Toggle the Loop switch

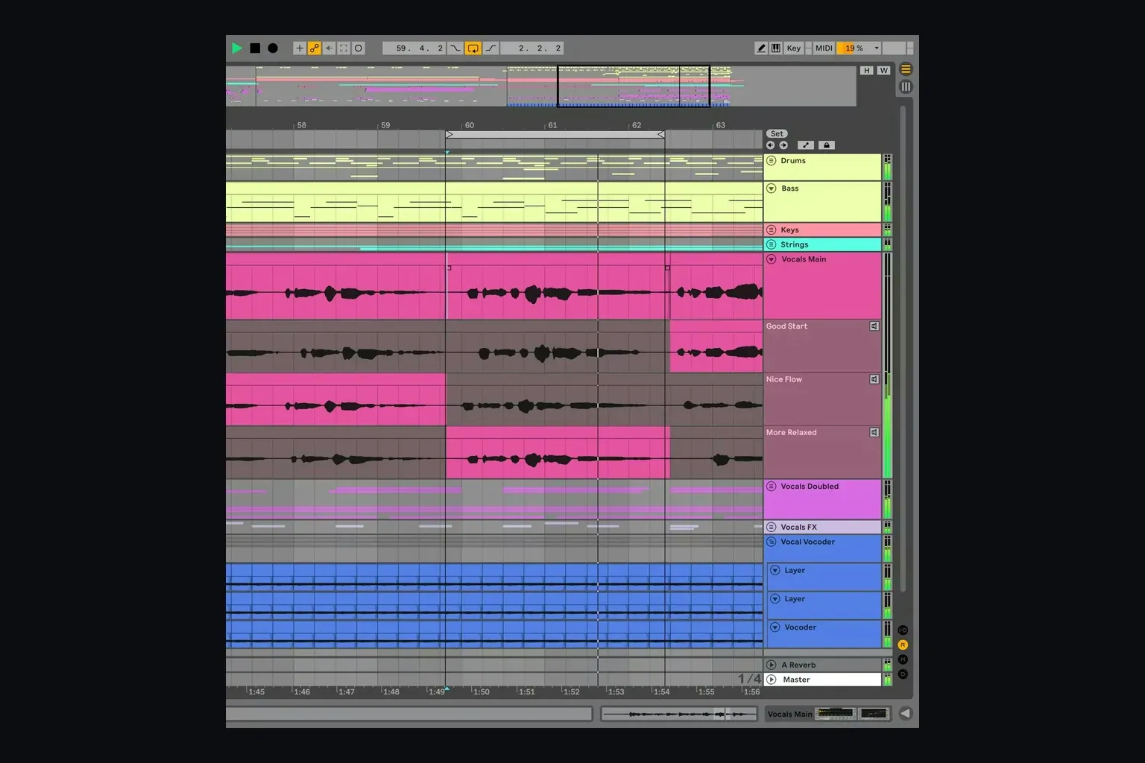[473, 48]
